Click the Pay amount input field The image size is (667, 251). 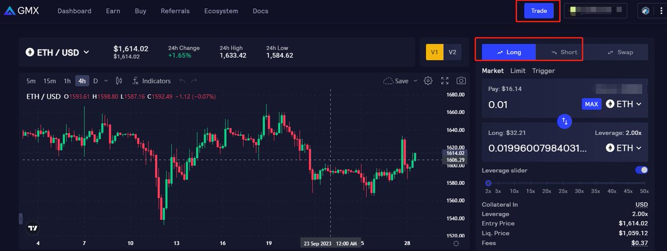click(532, 104)
